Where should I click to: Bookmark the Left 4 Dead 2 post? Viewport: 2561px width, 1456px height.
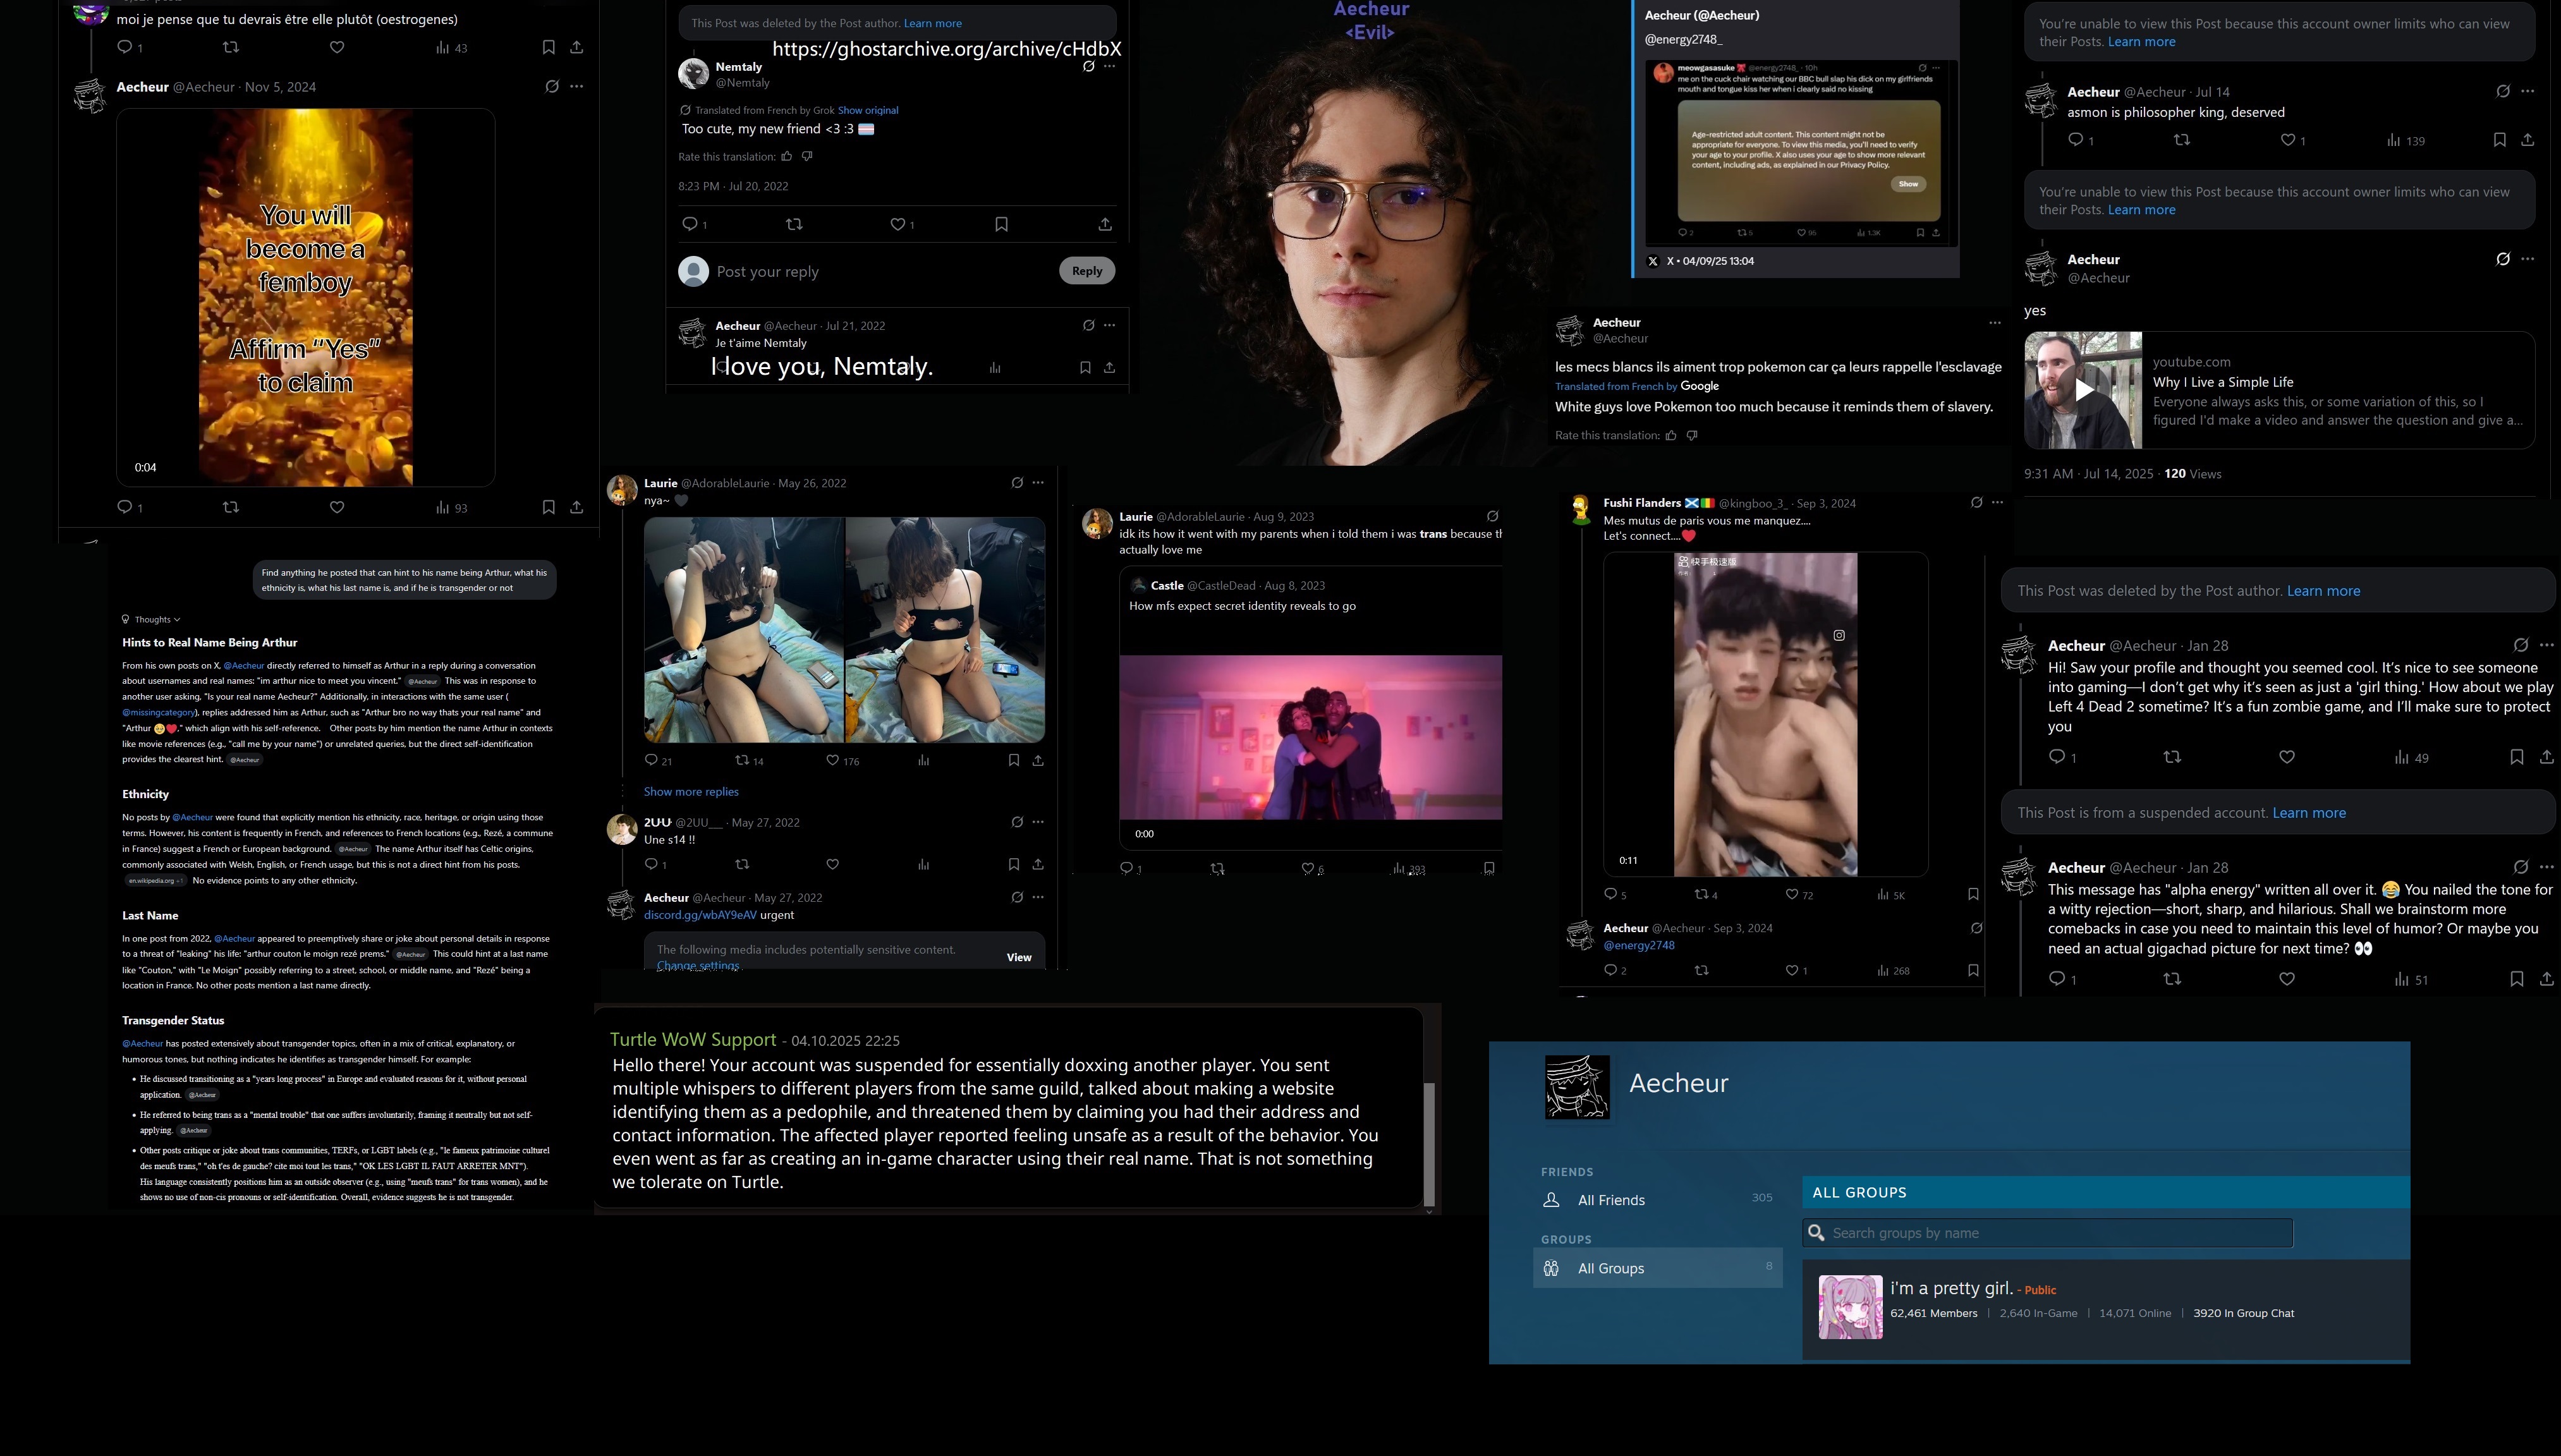[2516, 757]
